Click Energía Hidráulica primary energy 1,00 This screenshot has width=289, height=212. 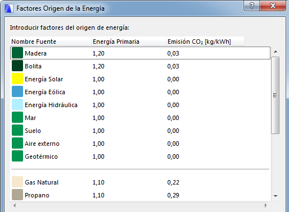coord(98,105)
